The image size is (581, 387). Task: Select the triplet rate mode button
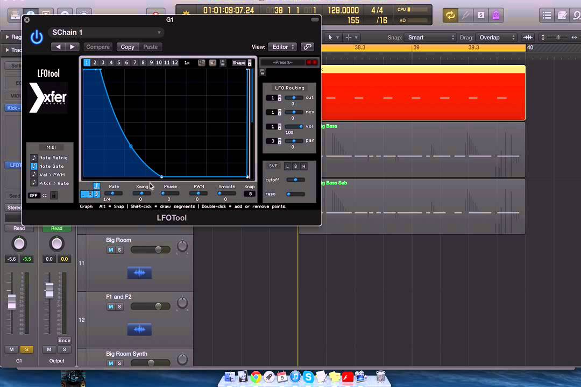(90, 194)
